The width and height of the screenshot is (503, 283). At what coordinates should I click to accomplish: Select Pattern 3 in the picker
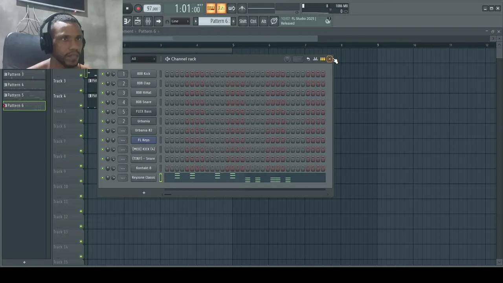(24, 74)
